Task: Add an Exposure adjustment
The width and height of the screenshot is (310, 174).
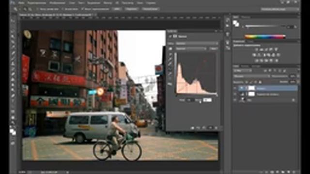Action: point(271,49)
